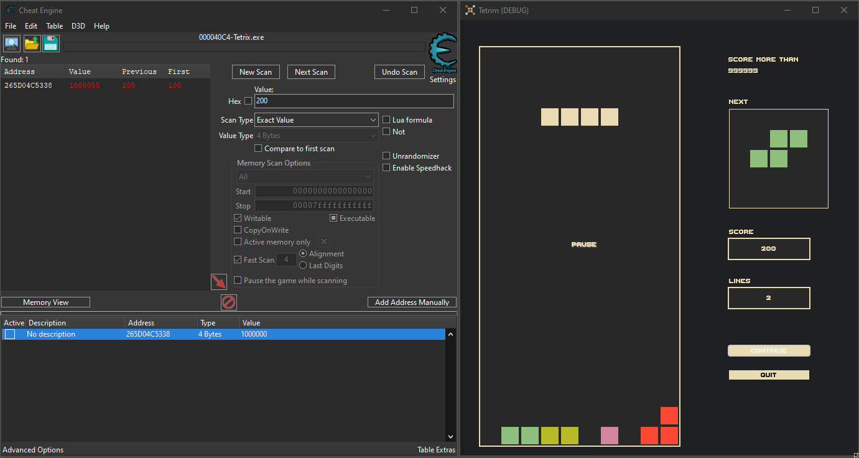Open the Scan Type dropdown
The height and width of the screenshot is (458, 859).
point(317,120)
